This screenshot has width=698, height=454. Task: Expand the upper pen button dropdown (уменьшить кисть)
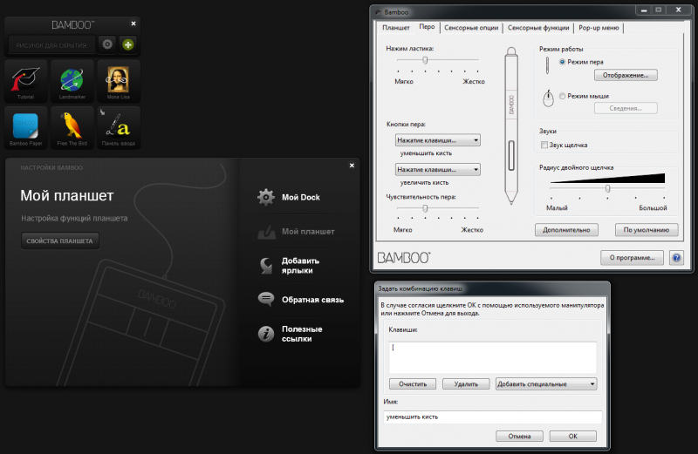pyautogui.click(x=438, y=140)
